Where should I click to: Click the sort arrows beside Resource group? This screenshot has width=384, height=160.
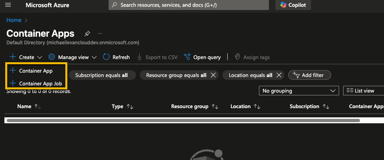215,107
